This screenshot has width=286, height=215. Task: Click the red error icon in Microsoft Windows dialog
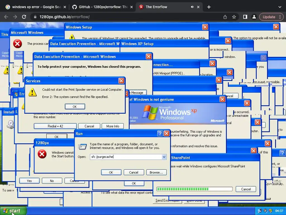click(x=18, y=44)
